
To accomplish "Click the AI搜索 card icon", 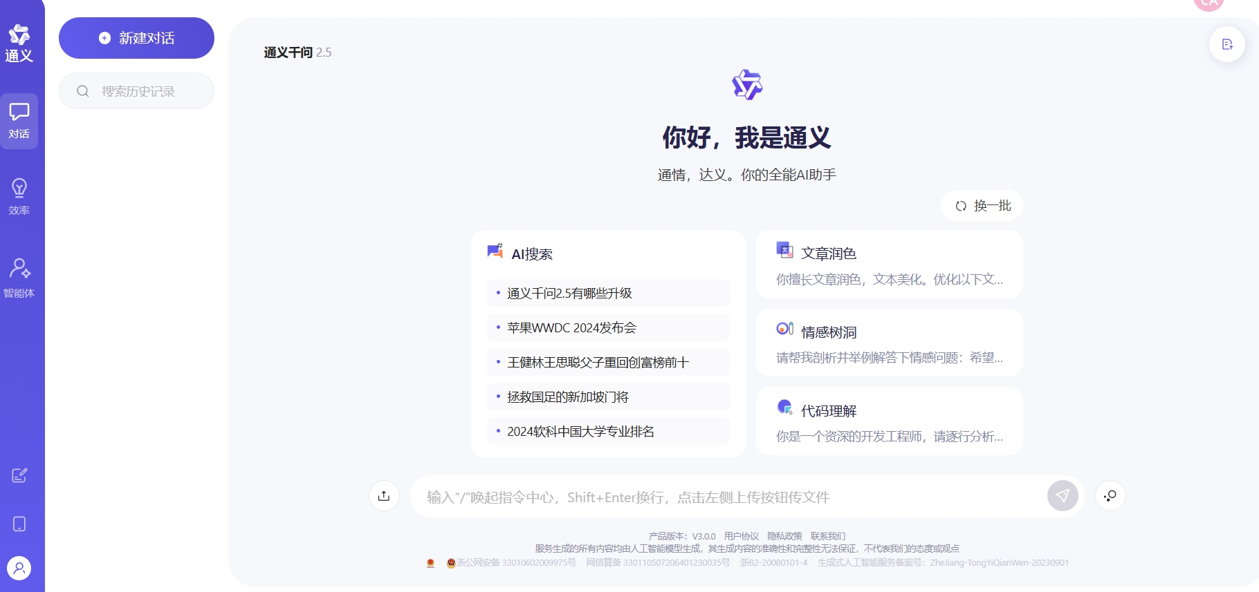I will [x=495, y=251].
